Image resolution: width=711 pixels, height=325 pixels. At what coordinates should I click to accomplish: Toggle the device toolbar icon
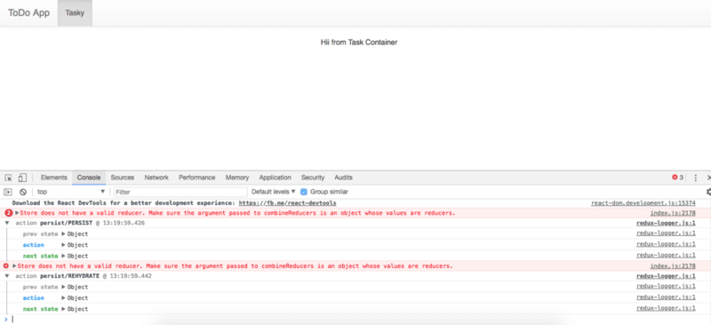[22, 178]
